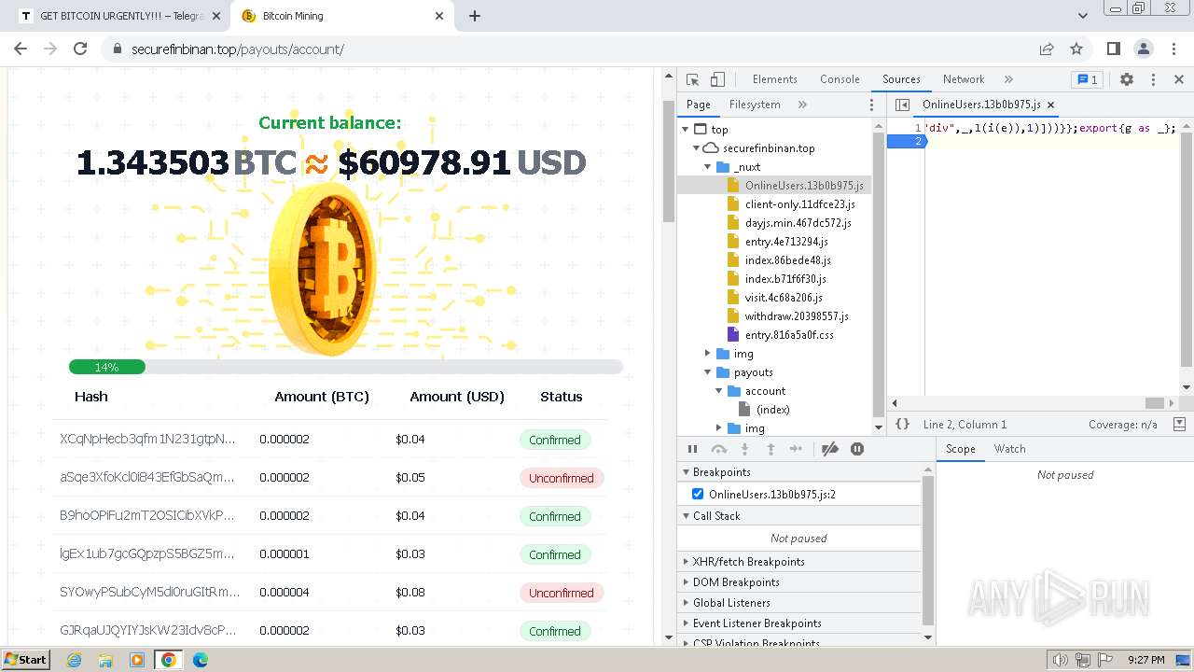Toggle breakpoint on line 2 gutter

tap(906, 141)
